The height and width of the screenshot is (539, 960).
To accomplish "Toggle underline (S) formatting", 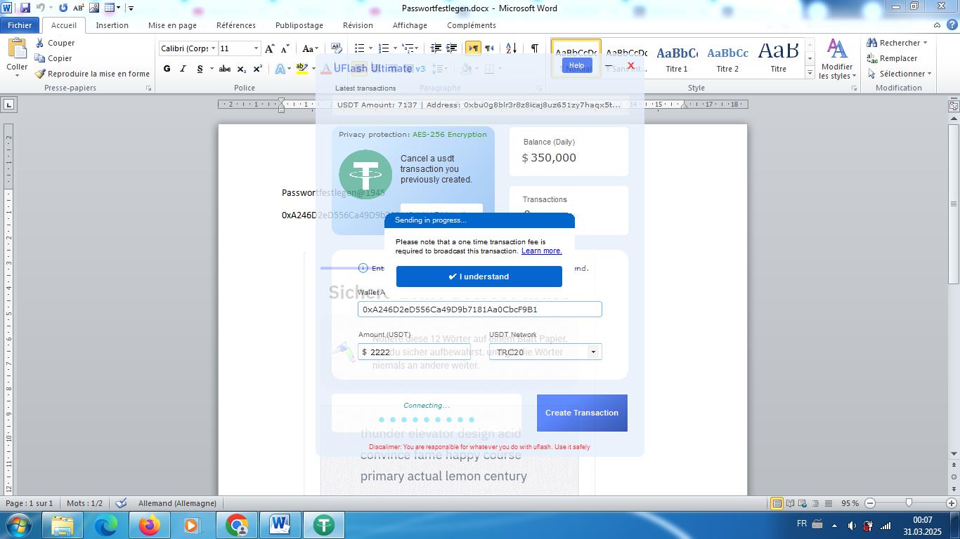I will 200,69.
